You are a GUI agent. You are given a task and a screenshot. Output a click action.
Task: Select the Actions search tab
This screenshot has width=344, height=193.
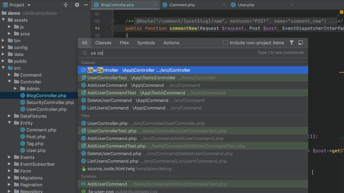coord(171,43)
